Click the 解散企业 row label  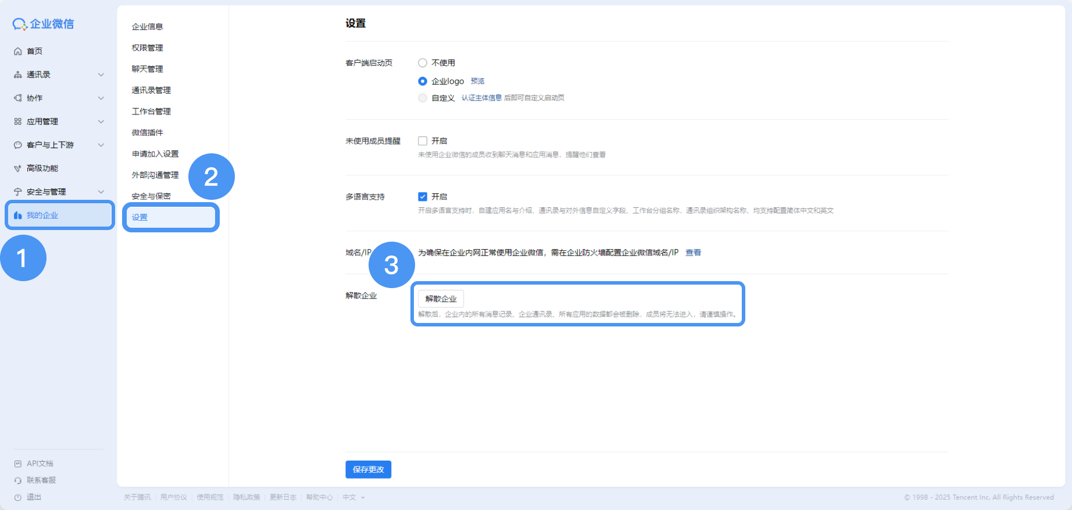361,296
